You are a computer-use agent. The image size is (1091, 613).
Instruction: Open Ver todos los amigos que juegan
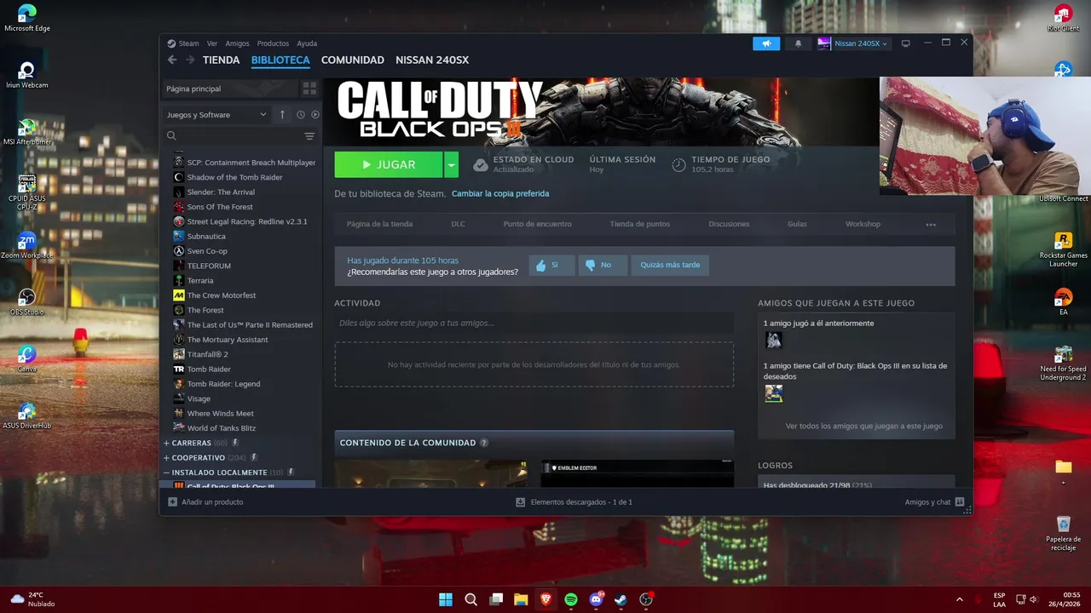tap(864, 427)
